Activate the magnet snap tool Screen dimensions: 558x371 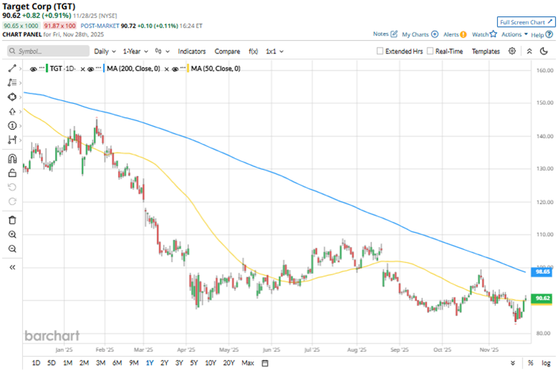tap(13, 158)
